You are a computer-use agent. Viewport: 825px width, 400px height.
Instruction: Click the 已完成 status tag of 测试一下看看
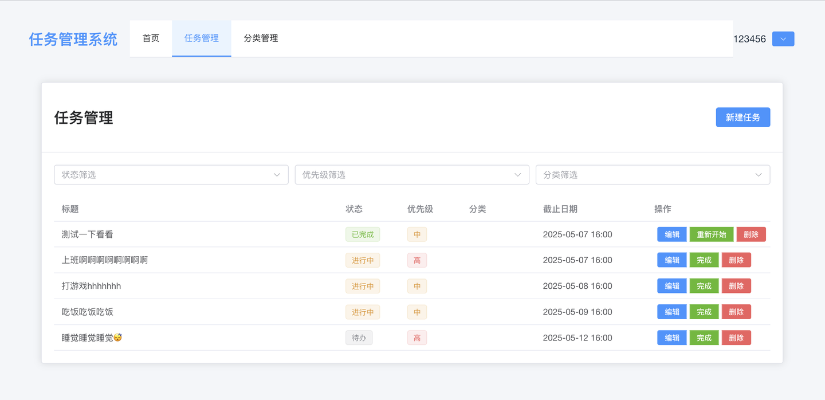point(362,234)
